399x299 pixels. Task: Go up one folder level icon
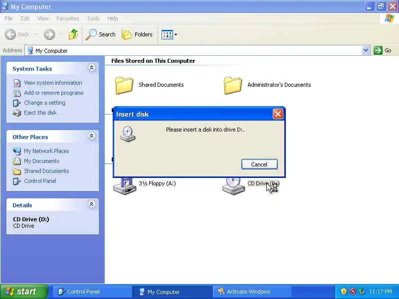click(73, 34)
